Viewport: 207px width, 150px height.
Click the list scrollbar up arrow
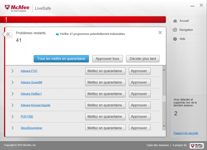point(164,70)
